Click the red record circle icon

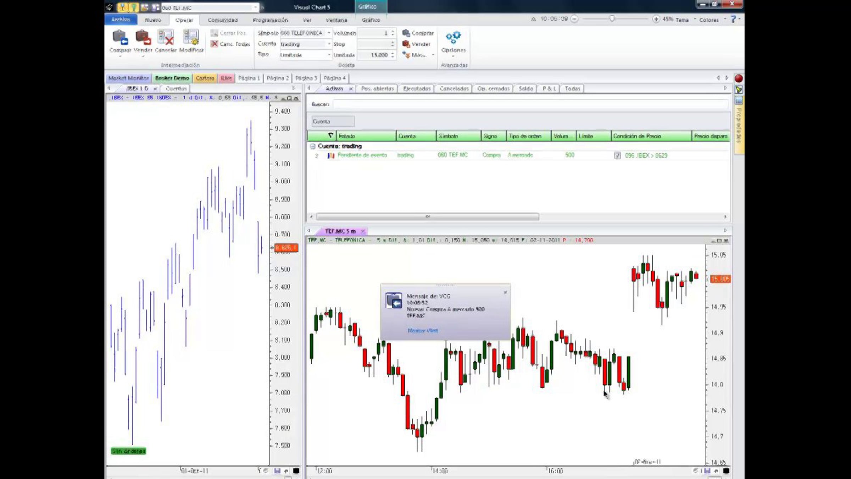739,78
